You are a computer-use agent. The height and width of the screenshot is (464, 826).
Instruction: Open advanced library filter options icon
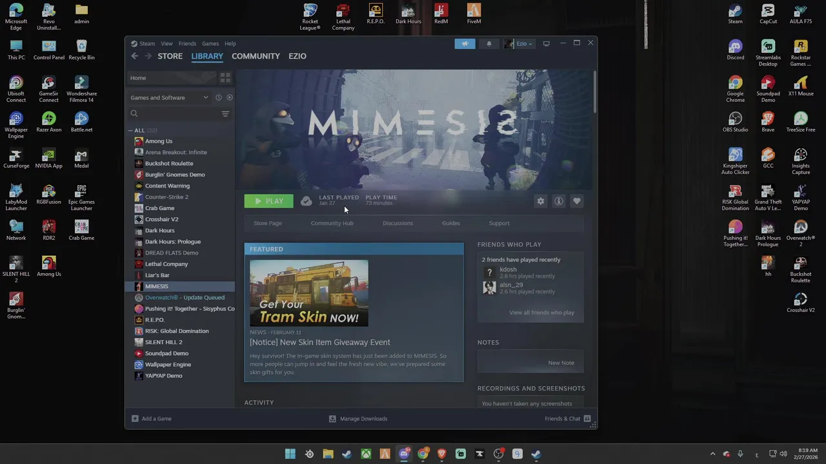point(225,113)
